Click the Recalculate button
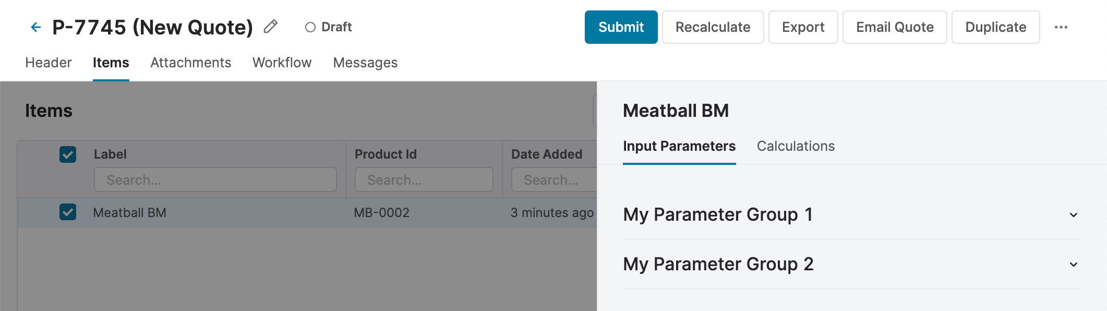Viewport: 1107px width, 311px height. click(x=713, y=27)
